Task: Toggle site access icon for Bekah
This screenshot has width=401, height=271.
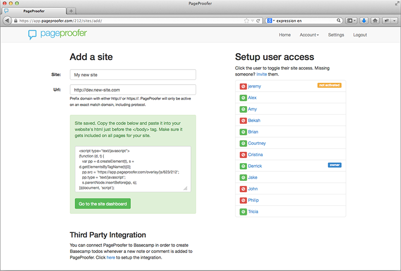Action: (x=243, y=121)
